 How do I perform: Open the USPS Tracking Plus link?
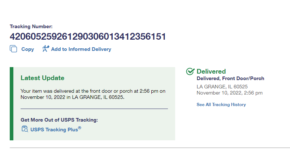tap(54, 129)
